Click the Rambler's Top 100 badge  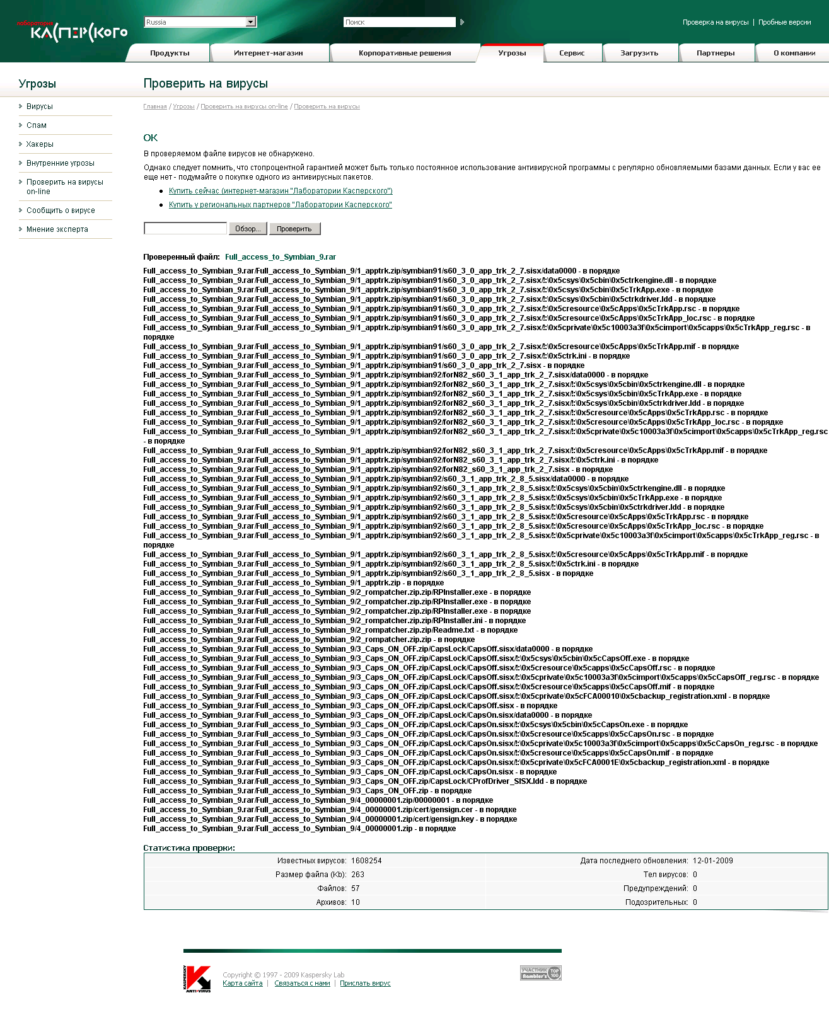(540, 973)
